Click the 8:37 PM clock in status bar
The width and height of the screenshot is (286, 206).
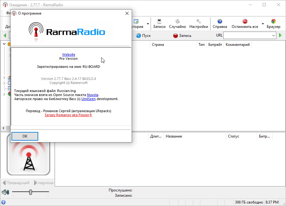pos(272,202)
